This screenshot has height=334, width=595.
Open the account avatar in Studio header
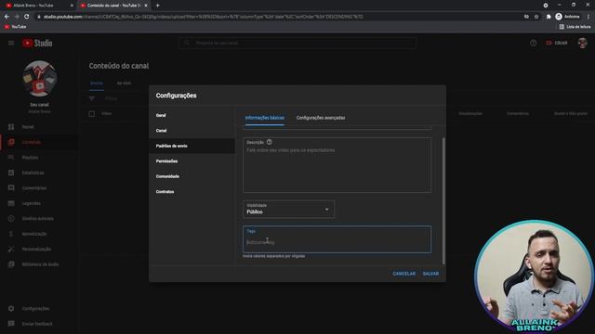pyautogui.click(x=583, y=44)
